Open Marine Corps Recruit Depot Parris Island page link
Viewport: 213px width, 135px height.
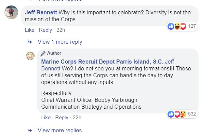point(102,62)
